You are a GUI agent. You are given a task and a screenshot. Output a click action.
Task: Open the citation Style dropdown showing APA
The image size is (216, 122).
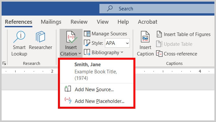117,43
